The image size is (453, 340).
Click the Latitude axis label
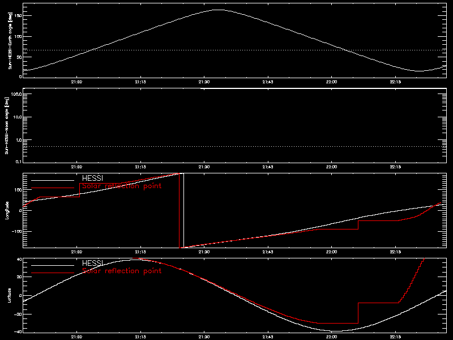coord(10,295)
